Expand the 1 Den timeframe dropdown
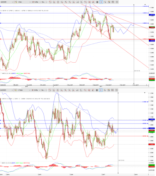The image size is (156, 176). 24,2
